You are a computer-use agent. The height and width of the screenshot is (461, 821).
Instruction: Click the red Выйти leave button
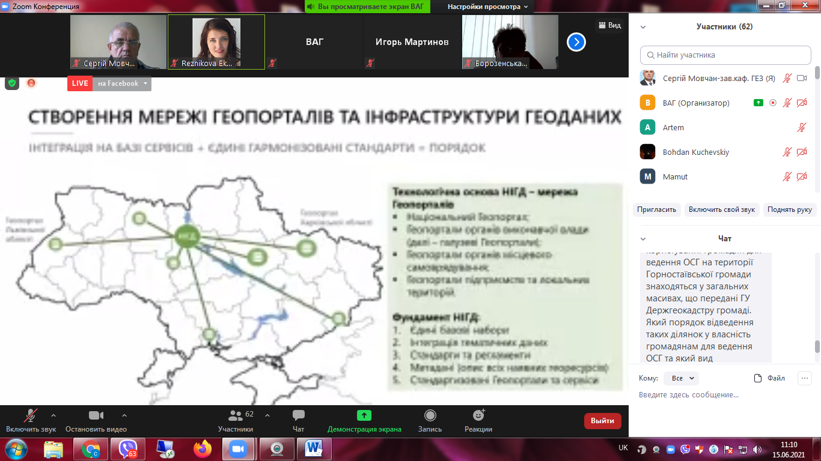pos(602,421)
